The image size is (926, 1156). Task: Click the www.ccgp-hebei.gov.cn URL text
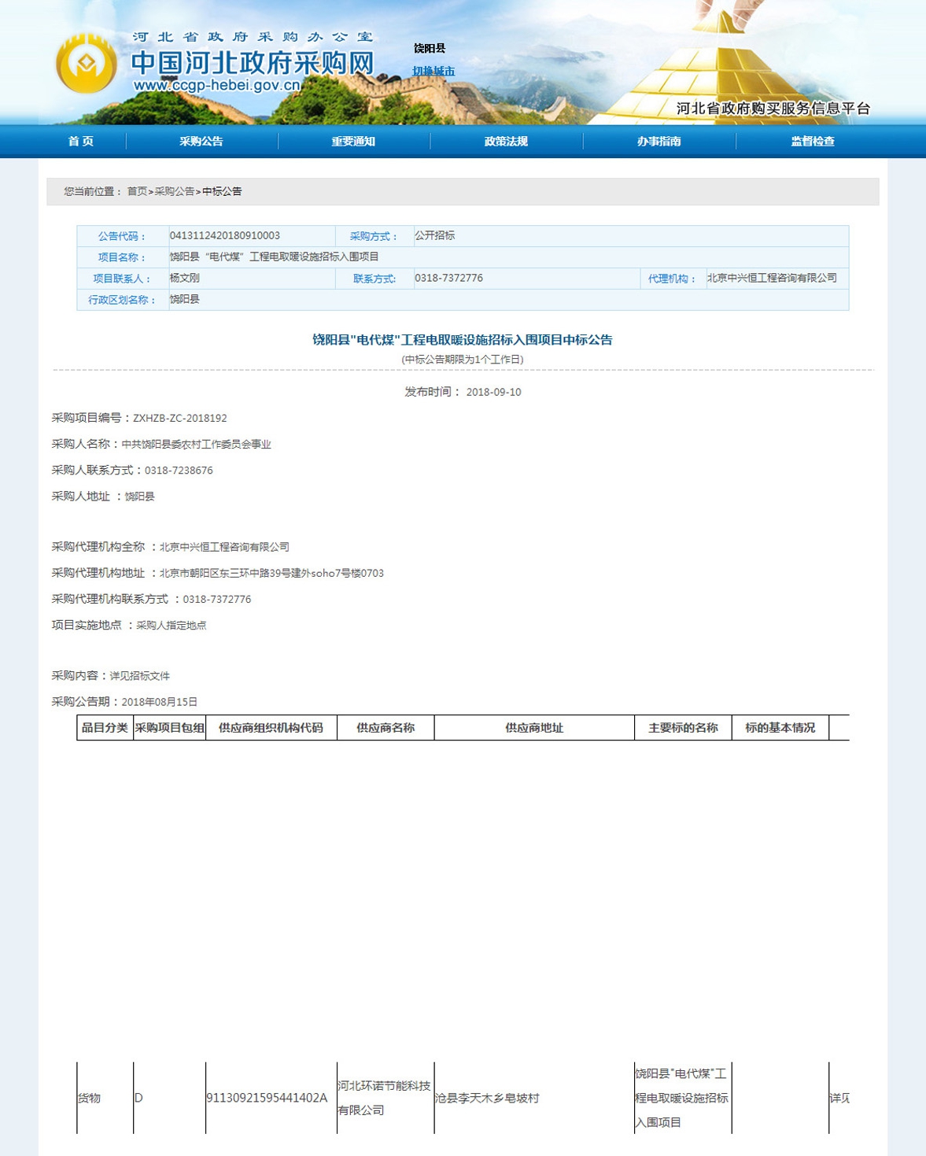pyautogui.click(x=217, y=86)
